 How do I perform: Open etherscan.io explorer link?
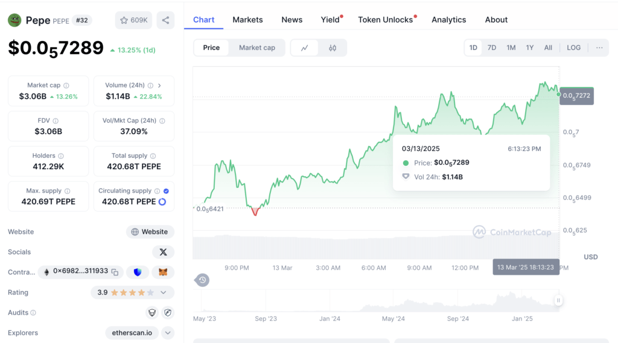[132, 333]
